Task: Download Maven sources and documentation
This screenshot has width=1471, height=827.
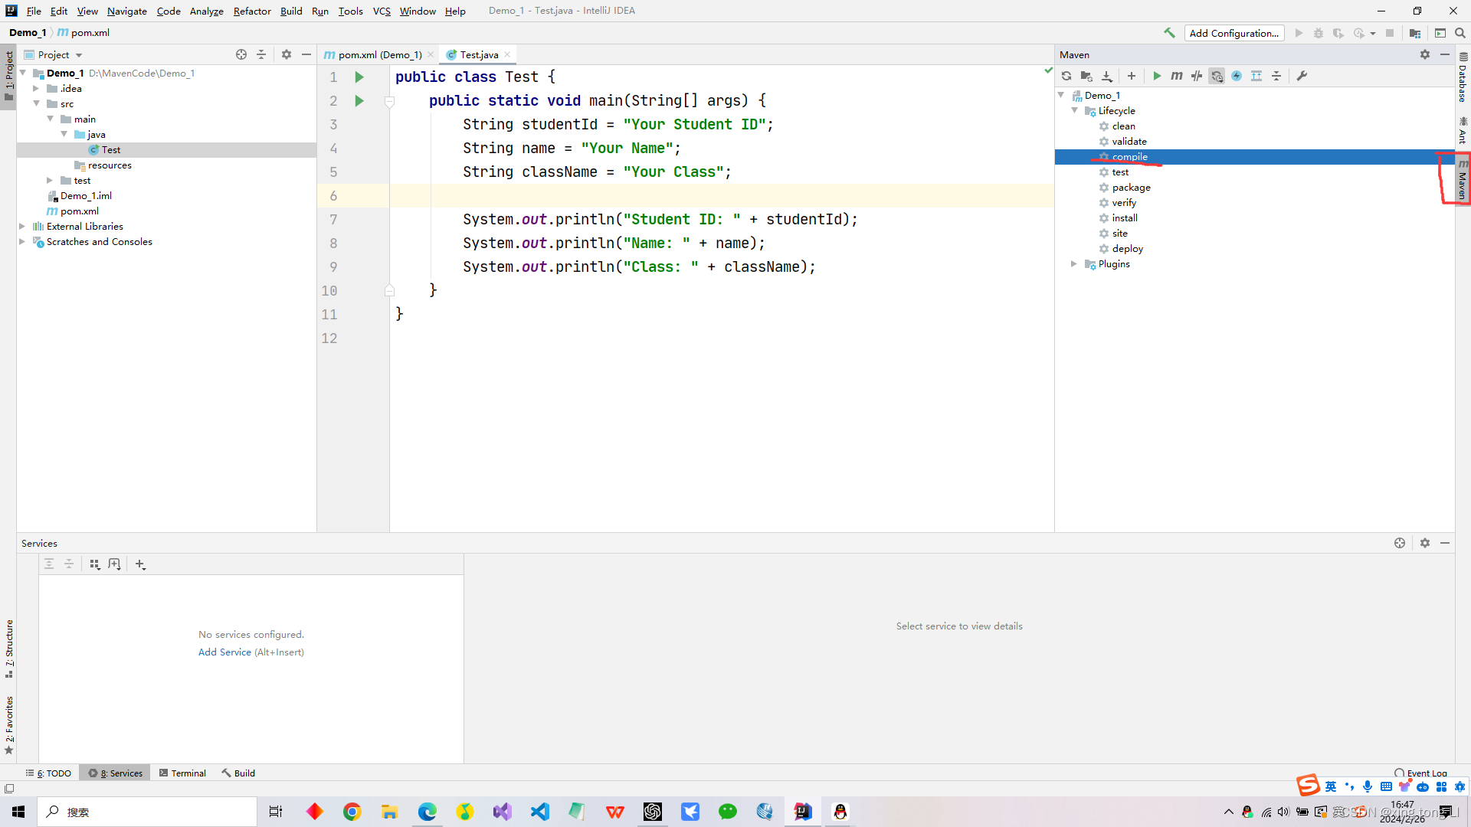Action: pyautogui.click(x=1107, y=76)
